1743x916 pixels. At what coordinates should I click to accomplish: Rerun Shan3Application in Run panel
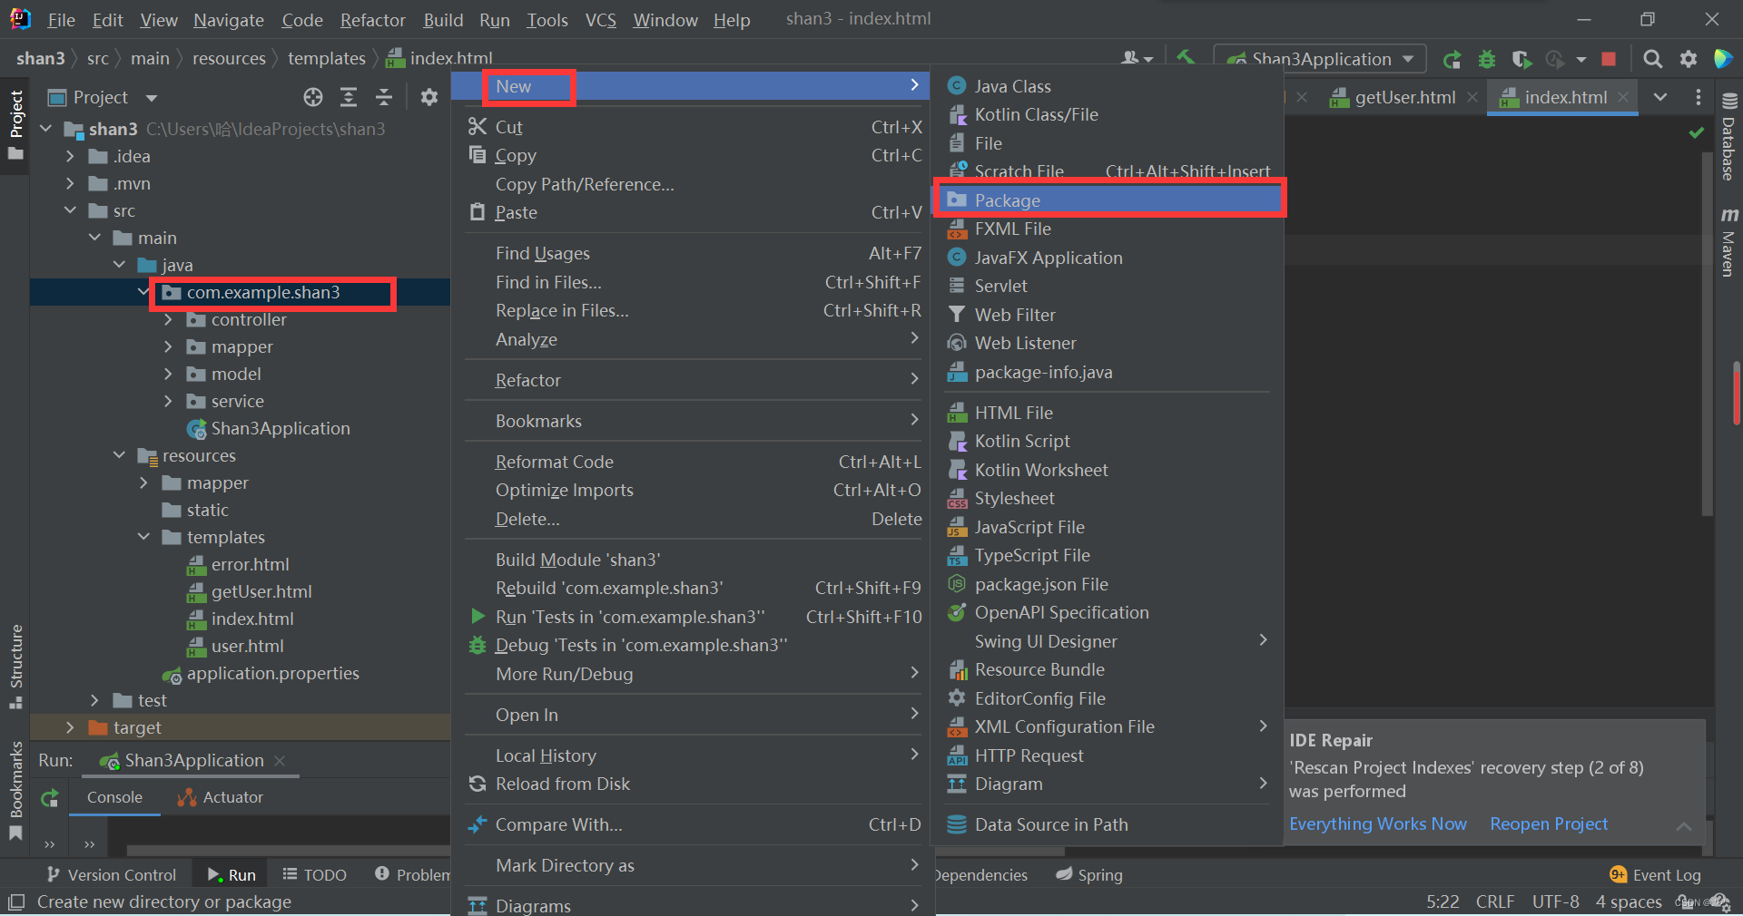pyautogui.click(x=50, y=798)
